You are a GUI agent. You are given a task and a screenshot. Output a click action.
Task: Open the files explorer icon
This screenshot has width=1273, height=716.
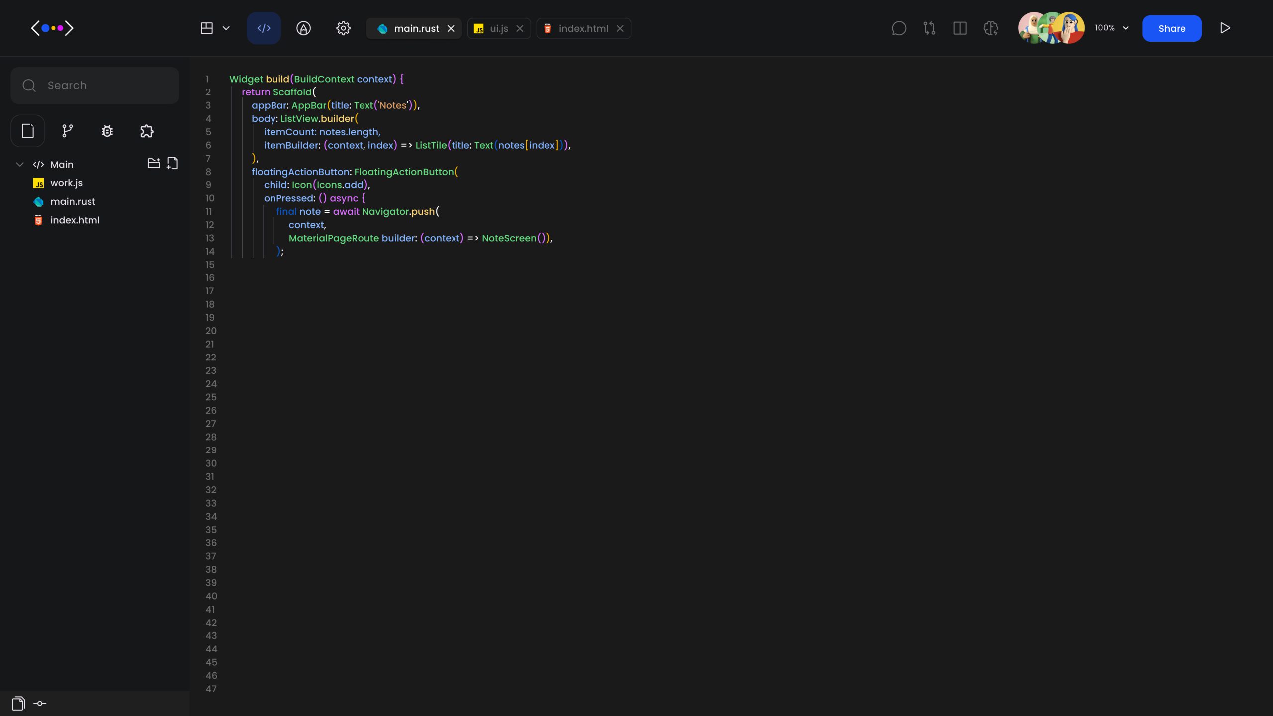tap(27, 131)
